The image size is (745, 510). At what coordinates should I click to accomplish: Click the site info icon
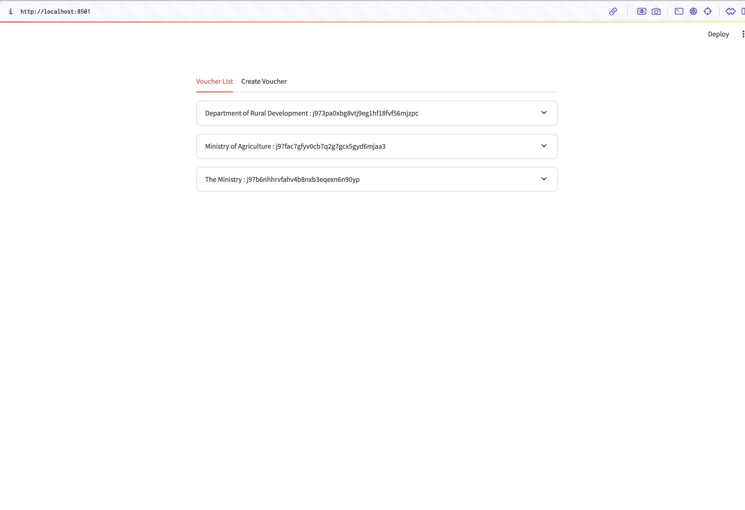click(x=11, y=12)
